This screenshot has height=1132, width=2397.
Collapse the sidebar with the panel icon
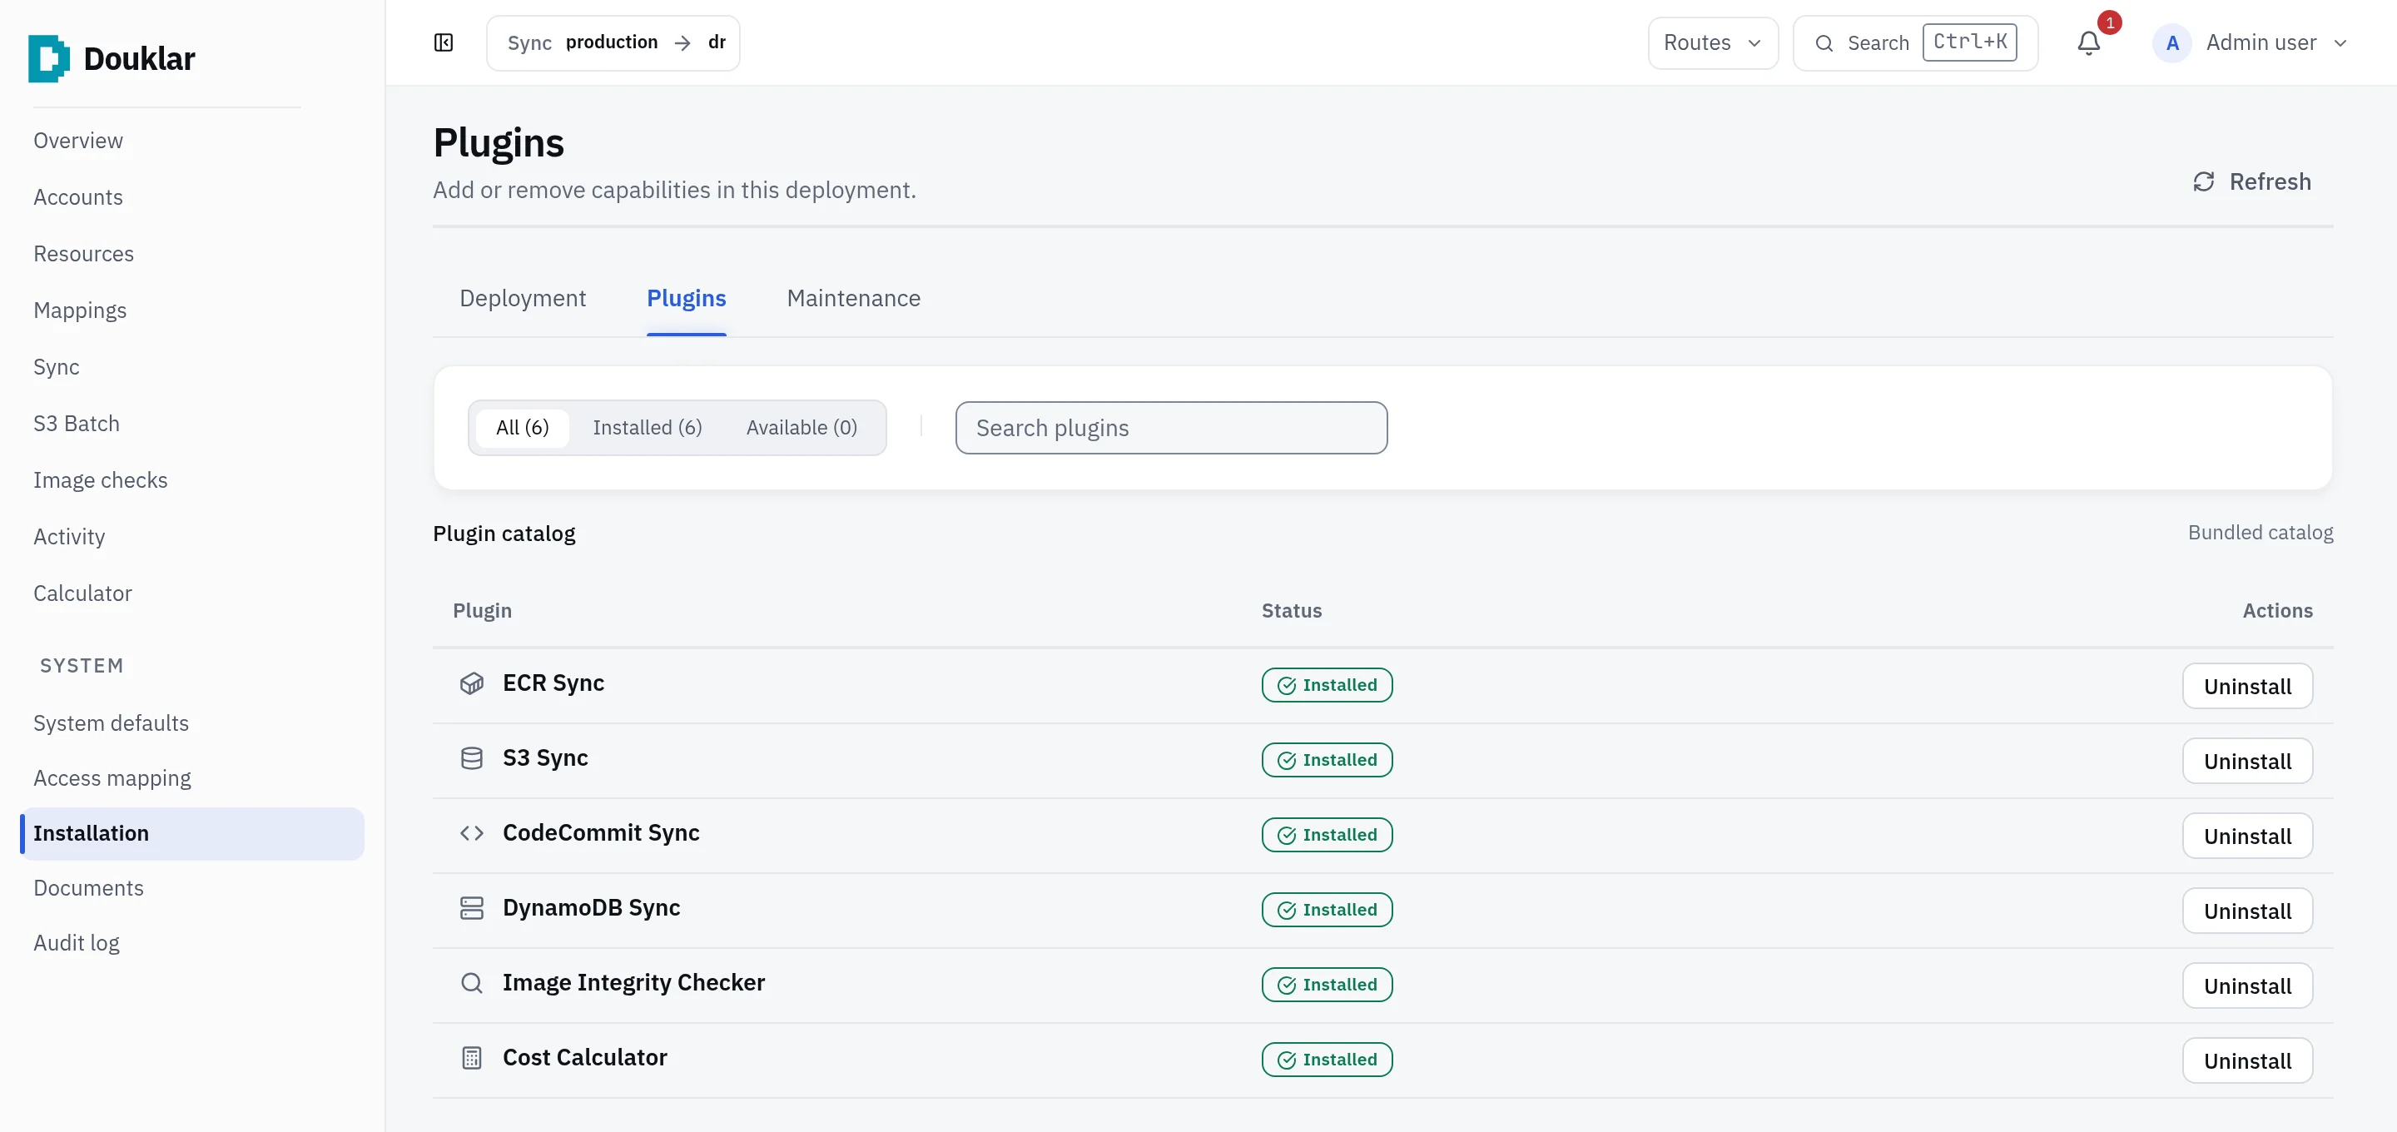[x=444, y=42]
